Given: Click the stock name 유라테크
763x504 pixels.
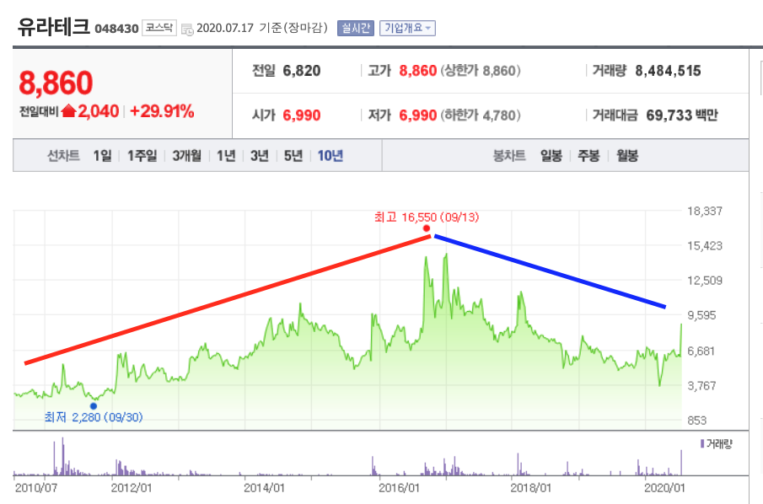Looking at the screenshot, I should coord(53,26).
